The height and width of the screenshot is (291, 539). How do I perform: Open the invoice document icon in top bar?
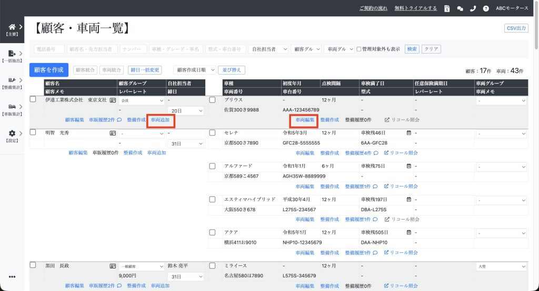click(x=446, y=8)
